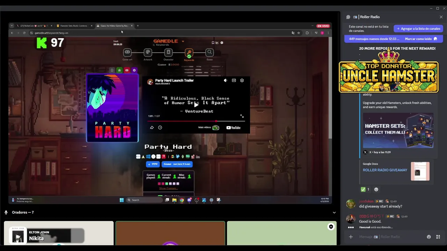447x251 pixels.
Task: Select the Guess the Video Game browser tab
Action: 115,26
